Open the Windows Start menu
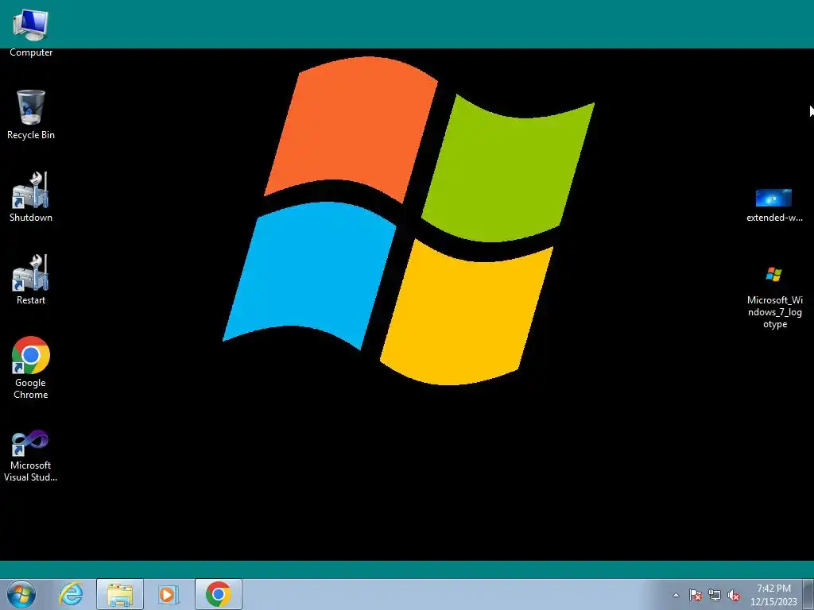The height and width of the screenshot is (610, 814). click(21, 594)
